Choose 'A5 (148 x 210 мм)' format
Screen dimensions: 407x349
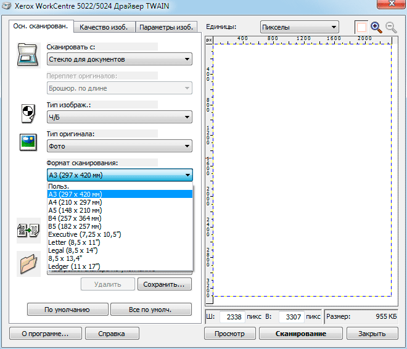tap(120, 210)
